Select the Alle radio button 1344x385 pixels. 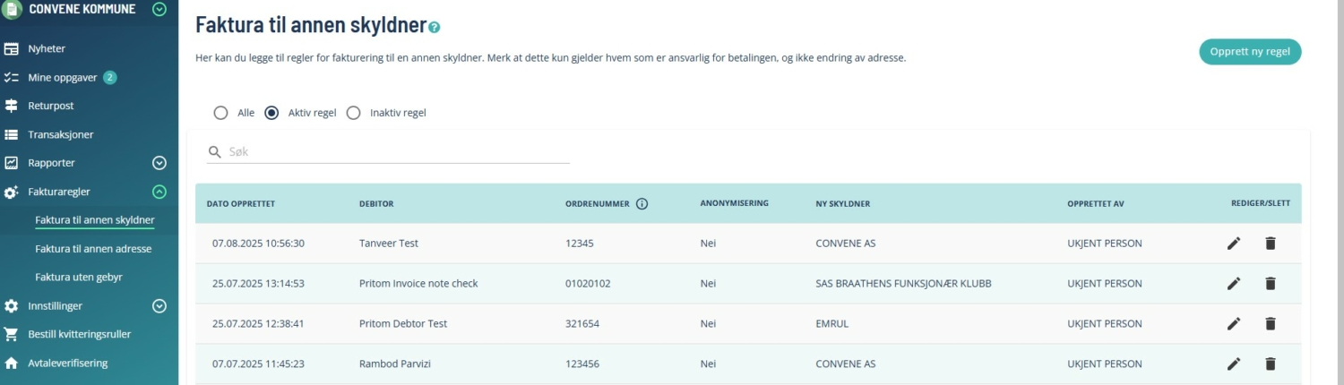pyautogui.click(x=220, y=113)
